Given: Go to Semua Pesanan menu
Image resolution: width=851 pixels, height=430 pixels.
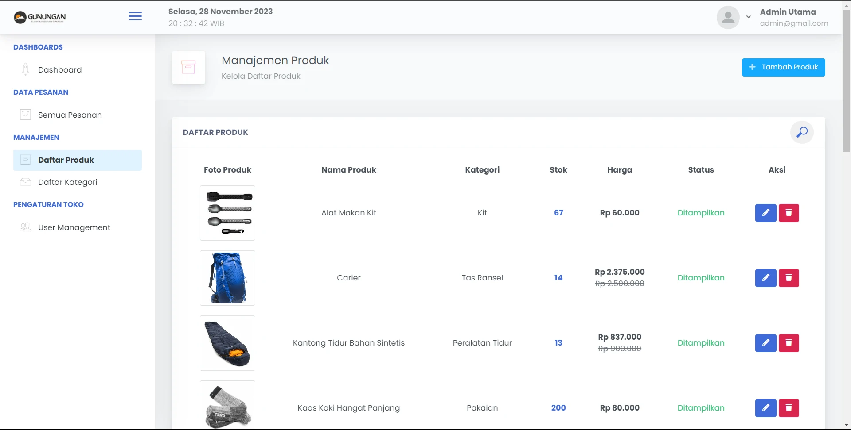Looking at the screenshot, I should tap(70, 115).
